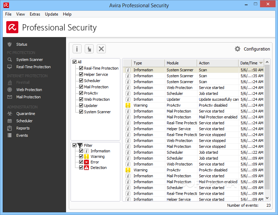Screen dimensions: 278x215
Task: Click the Configuration link text
Action: click(x=257, y=49)
